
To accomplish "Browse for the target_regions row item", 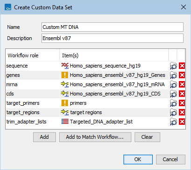I will pos(173,112).
